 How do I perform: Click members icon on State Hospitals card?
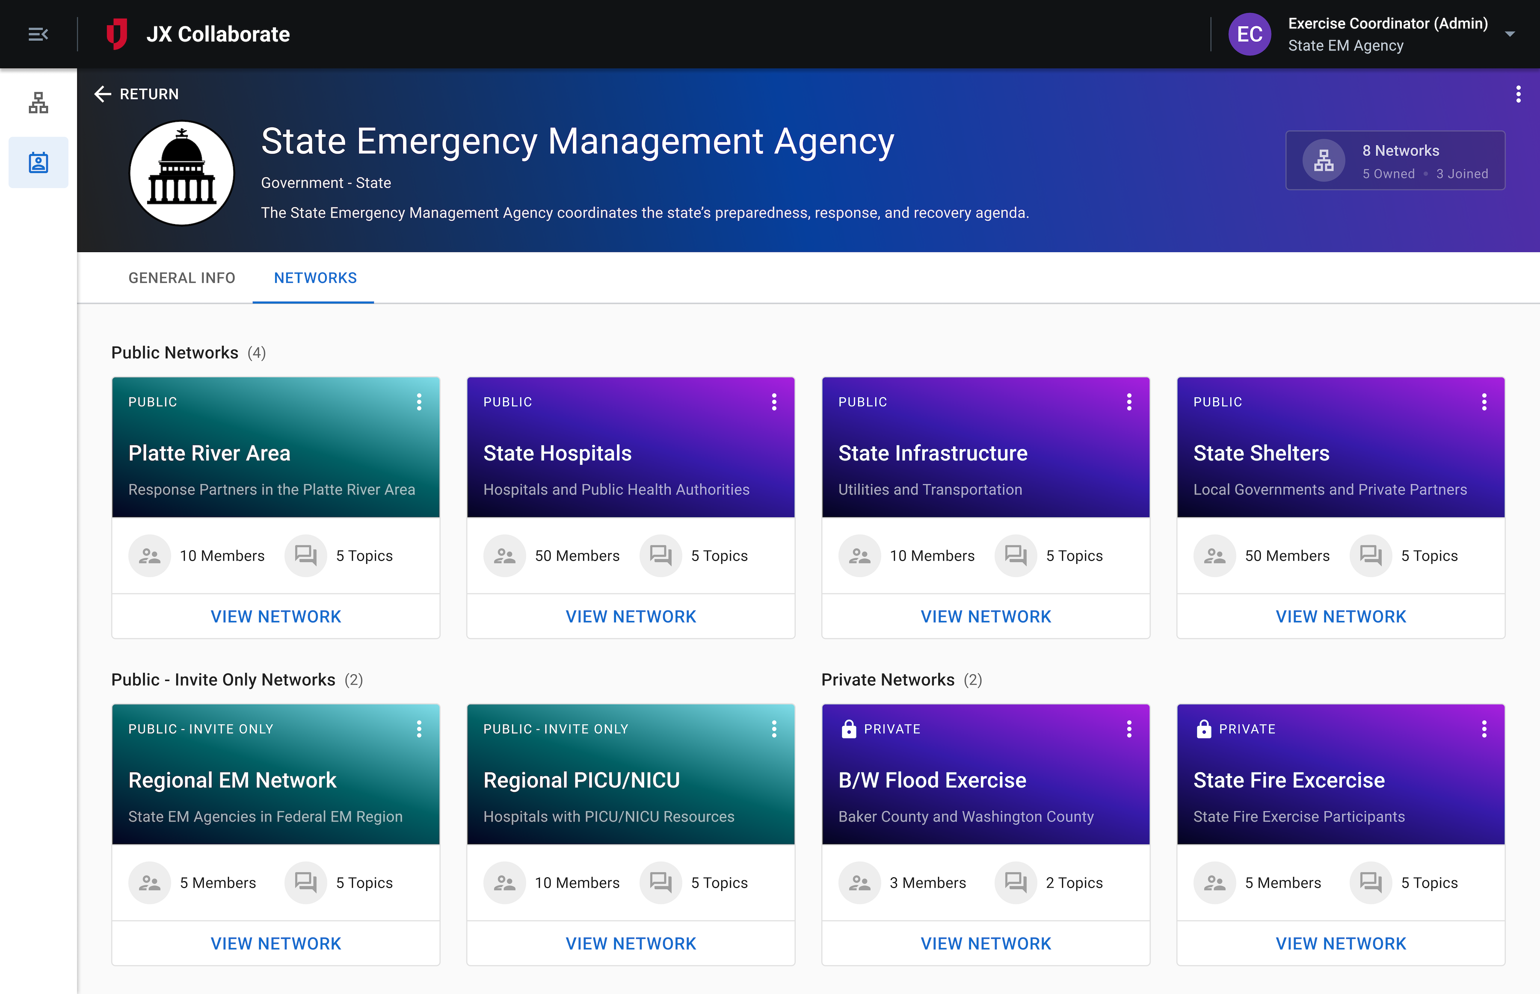point(504,556)
